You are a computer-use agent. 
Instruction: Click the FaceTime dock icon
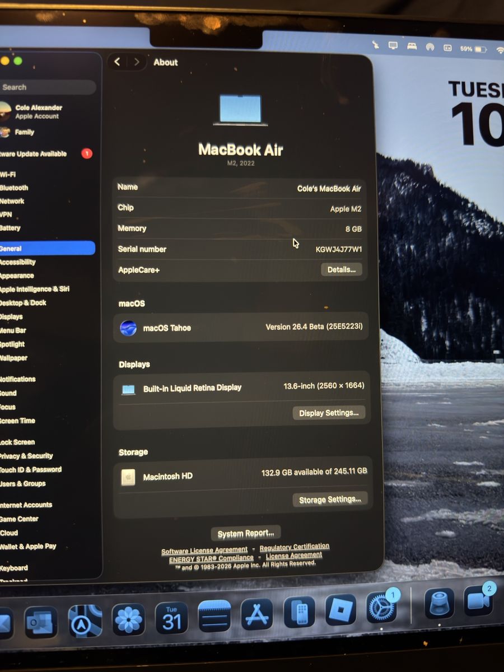tap(478, 601)
